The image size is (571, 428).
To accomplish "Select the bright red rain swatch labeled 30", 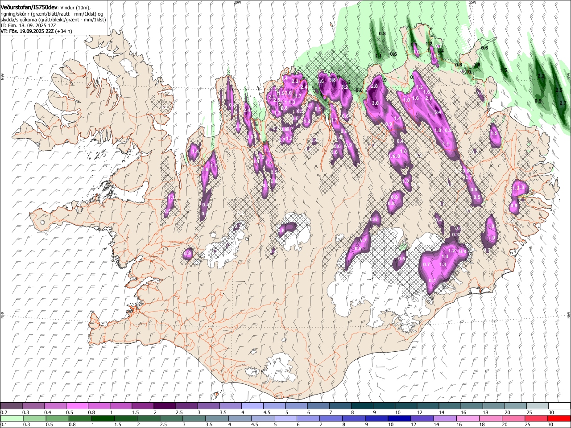I will click(559, 418).
